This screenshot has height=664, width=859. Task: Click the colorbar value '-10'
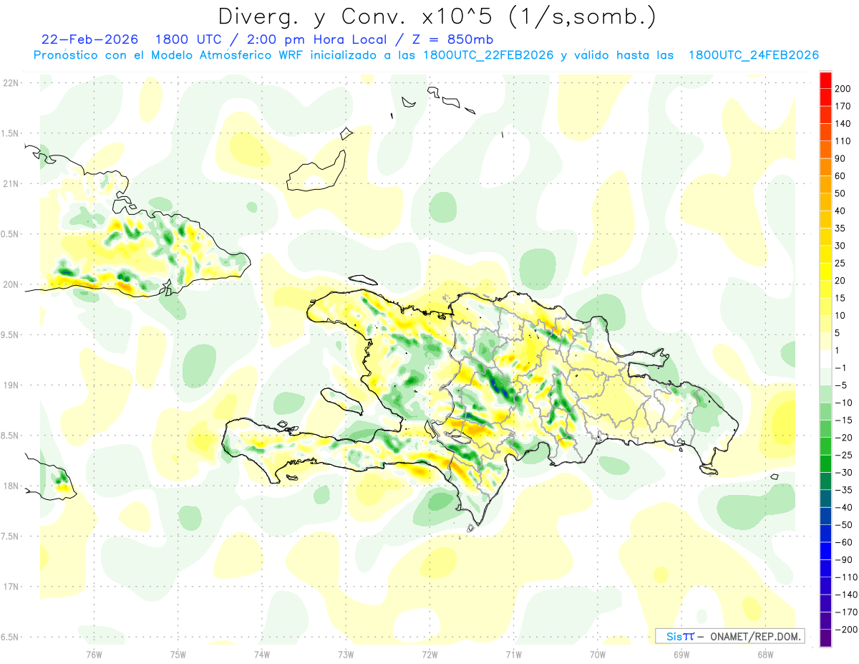click(845, 403)
